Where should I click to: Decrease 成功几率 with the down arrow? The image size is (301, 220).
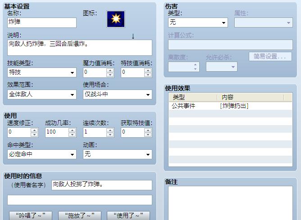tap(72, 135)
